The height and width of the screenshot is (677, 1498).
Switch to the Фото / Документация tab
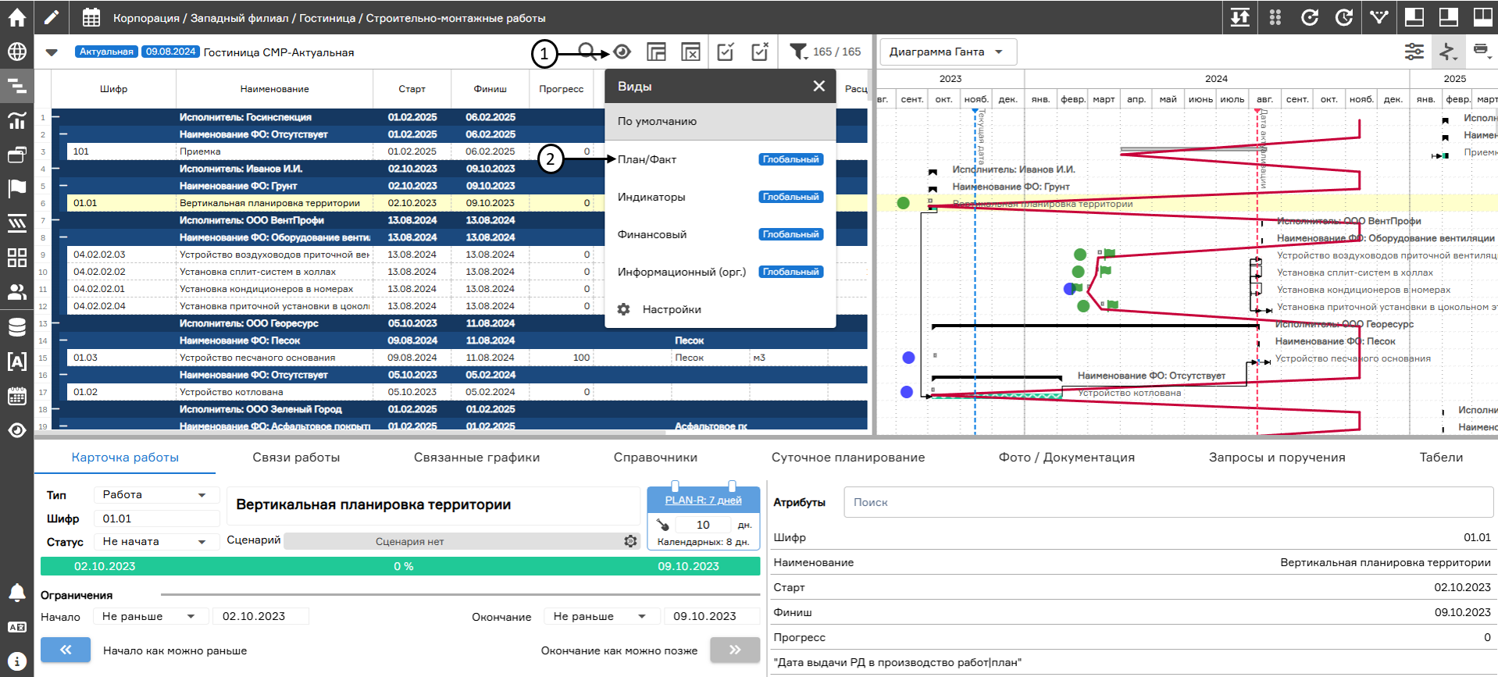(1066, 458)
